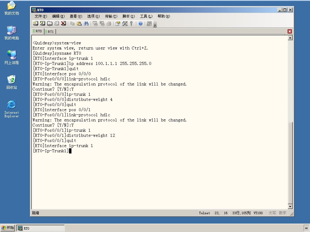The image size is (310, 232).
Task: Expand the system tray chevron
Action: [306, 228]
